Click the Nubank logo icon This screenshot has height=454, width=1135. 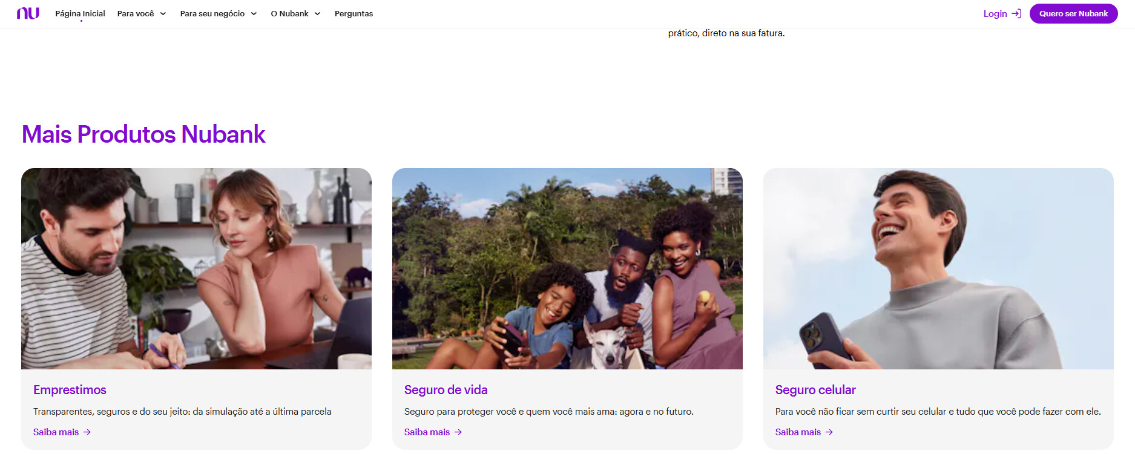[x=28, y=13]
